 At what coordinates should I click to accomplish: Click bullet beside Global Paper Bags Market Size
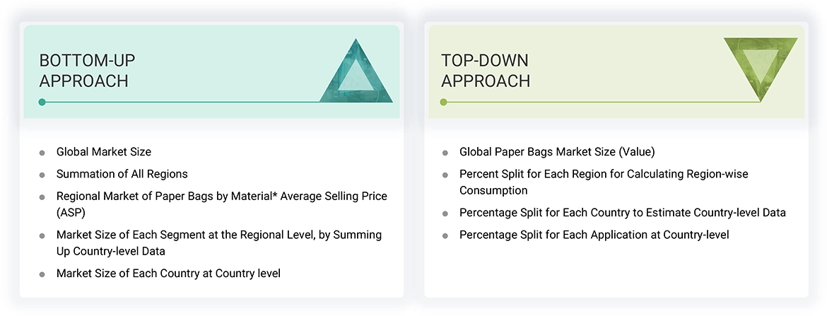pyautogui.click(x=445, y=153)
